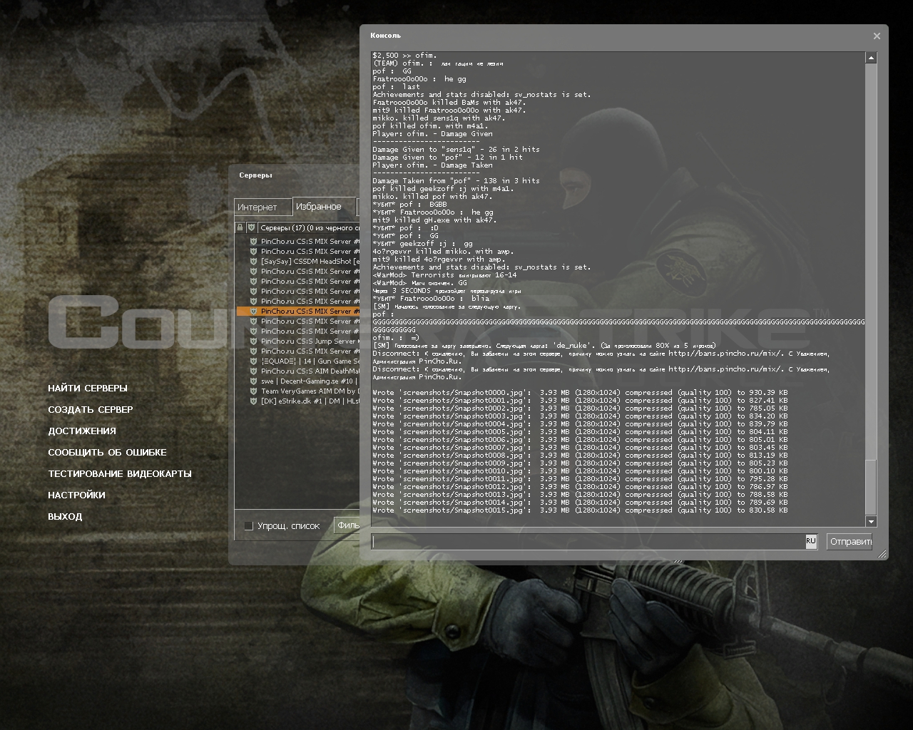This screenshot has height=730, width=913.
Task: Click ВЫХОД to quit the game
Action: [65, 517]
